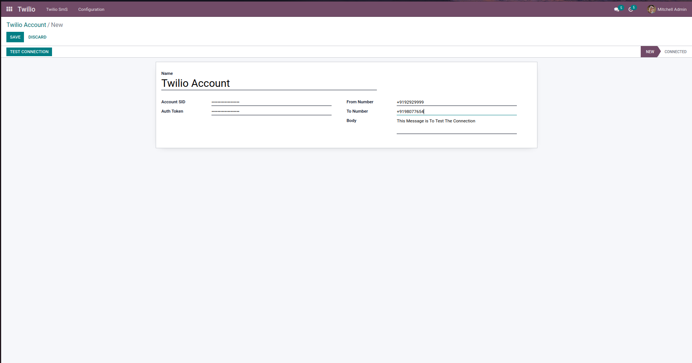This screenshot has width=692, height=363.
Task: Select the CONNECTED status stage
Action: pos(676,52)
